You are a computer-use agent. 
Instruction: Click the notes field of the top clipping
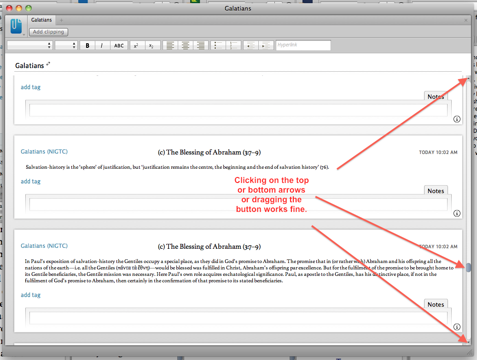click(x=238, y=110)
